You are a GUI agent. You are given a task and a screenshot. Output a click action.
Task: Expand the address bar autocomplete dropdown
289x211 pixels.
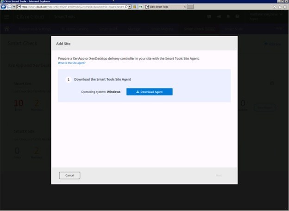coord(130,6)
